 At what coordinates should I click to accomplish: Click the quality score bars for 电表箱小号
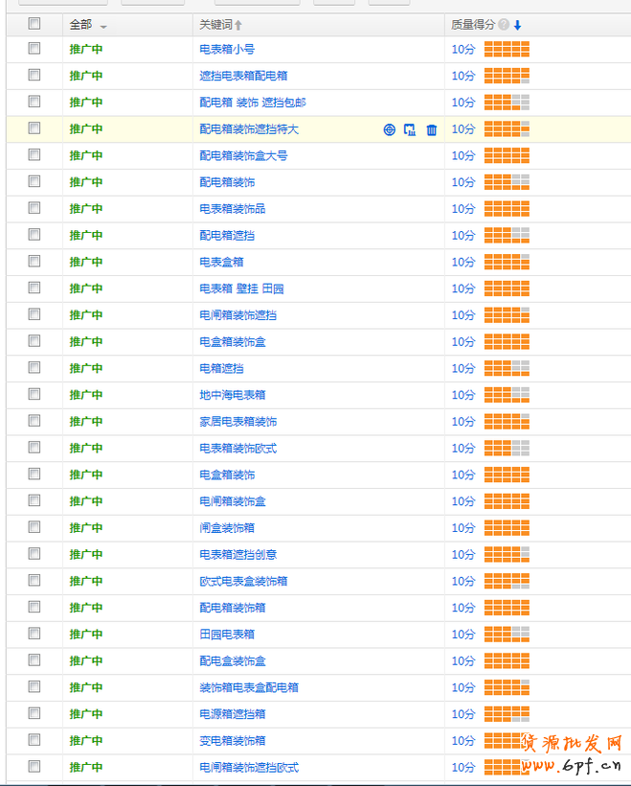coord(507,49)
